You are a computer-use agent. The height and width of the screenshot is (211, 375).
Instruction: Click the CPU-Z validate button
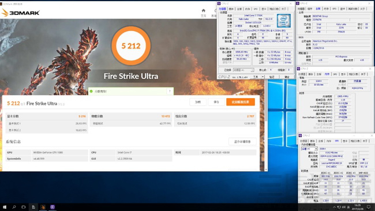pos(272,77)
